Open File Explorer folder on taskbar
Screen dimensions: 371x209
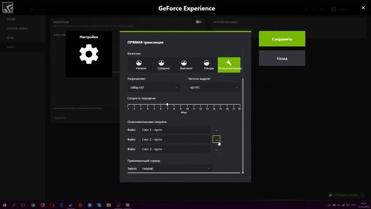coord(108,205)
